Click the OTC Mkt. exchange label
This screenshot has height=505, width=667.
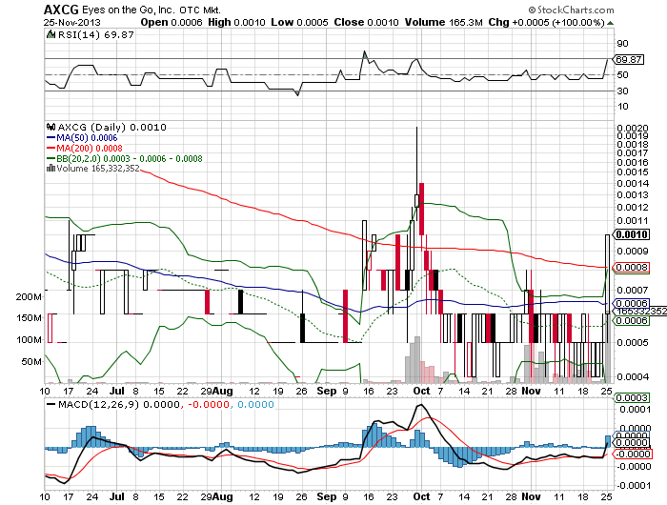pyautogui.click(x=200, y=10)
